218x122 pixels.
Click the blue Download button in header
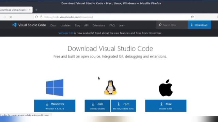[199, 25]
